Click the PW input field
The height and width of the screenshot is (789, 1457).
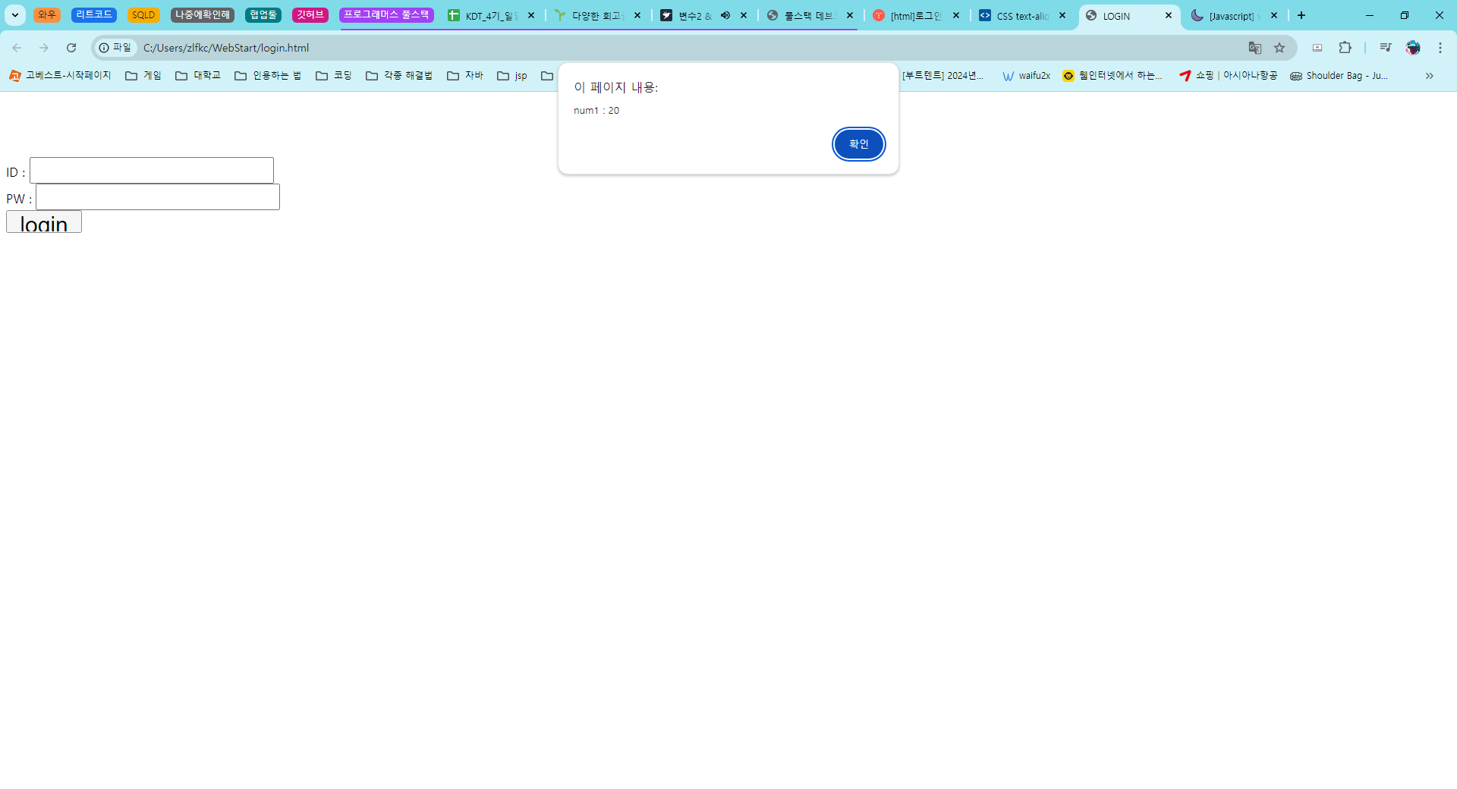(x=158, y=197)
